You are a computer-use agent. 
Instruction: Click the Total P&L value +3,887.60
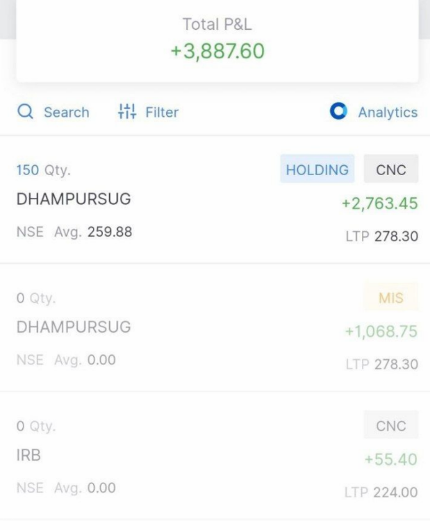217,51
